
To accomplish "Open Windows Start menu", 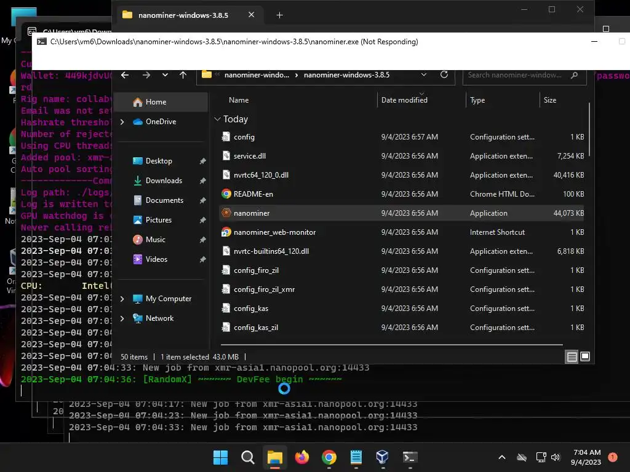I will pos(221,457).
